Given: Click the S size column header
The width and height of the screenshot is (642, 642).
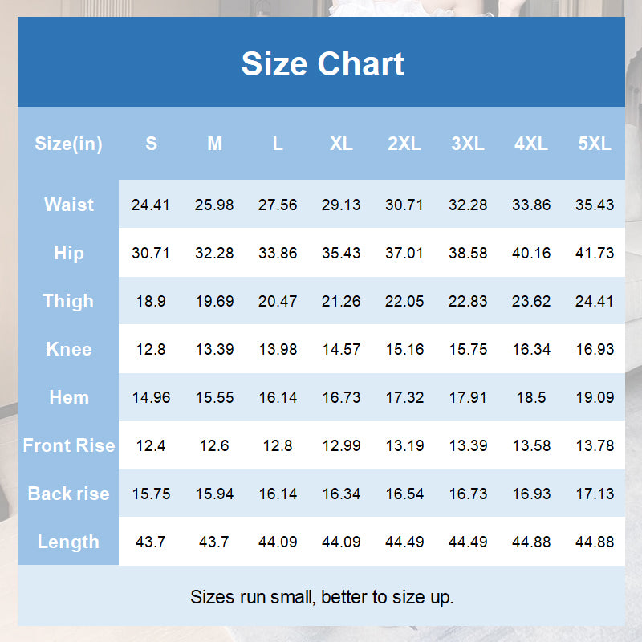Looking at the screenshot, I should click(x=151, y=144).
